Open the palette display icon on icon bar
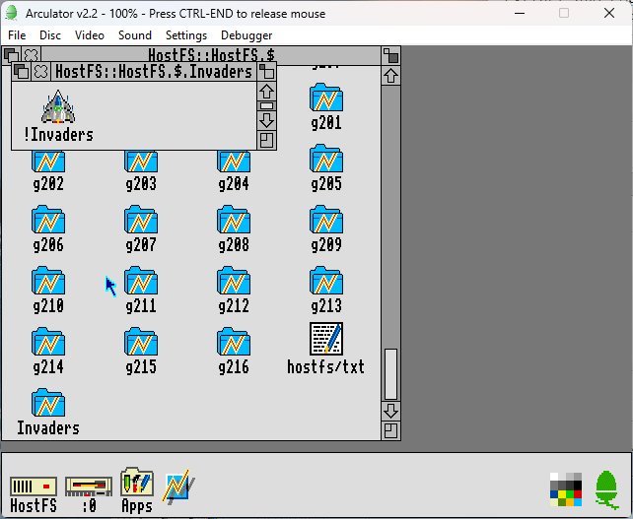The image size is (633, 519). coord(566,489)
